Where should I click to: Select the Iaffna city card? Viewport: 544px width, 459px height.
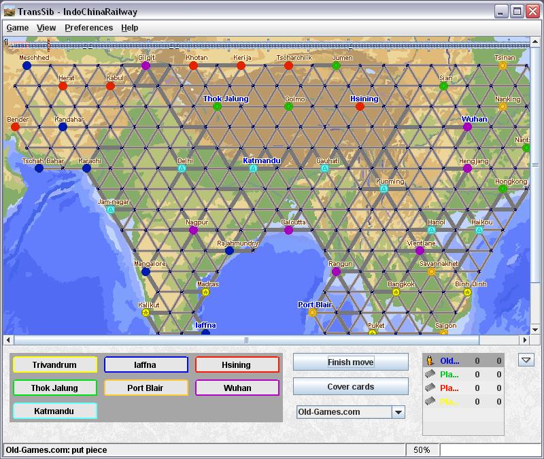(146, 364)
